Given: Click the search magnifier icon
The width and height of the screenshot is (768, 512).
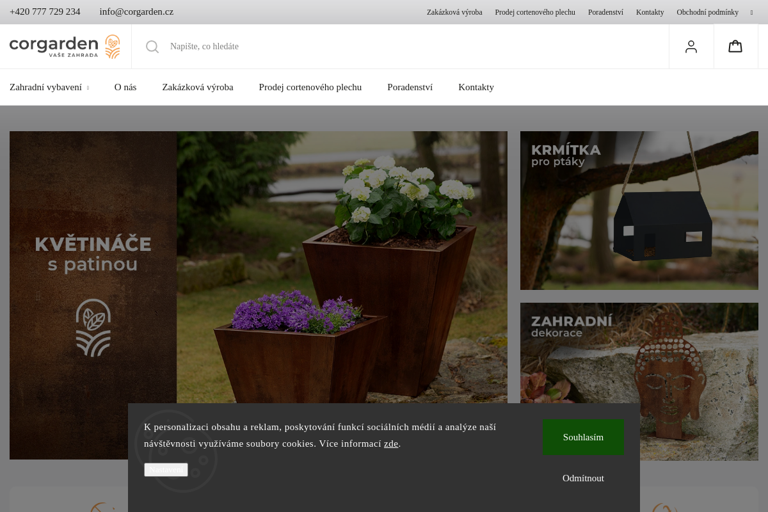Looking at the screenshot, I should pos(152,47).
